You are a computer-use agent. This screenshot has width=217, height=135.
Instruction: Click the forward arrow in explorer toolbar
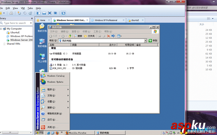(x=63, y=36)
